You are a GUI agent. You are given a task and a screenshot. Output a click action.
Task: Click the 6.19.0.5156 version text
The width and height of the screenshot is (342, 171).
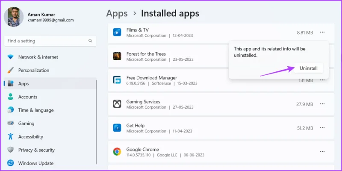tap(136, 83)
